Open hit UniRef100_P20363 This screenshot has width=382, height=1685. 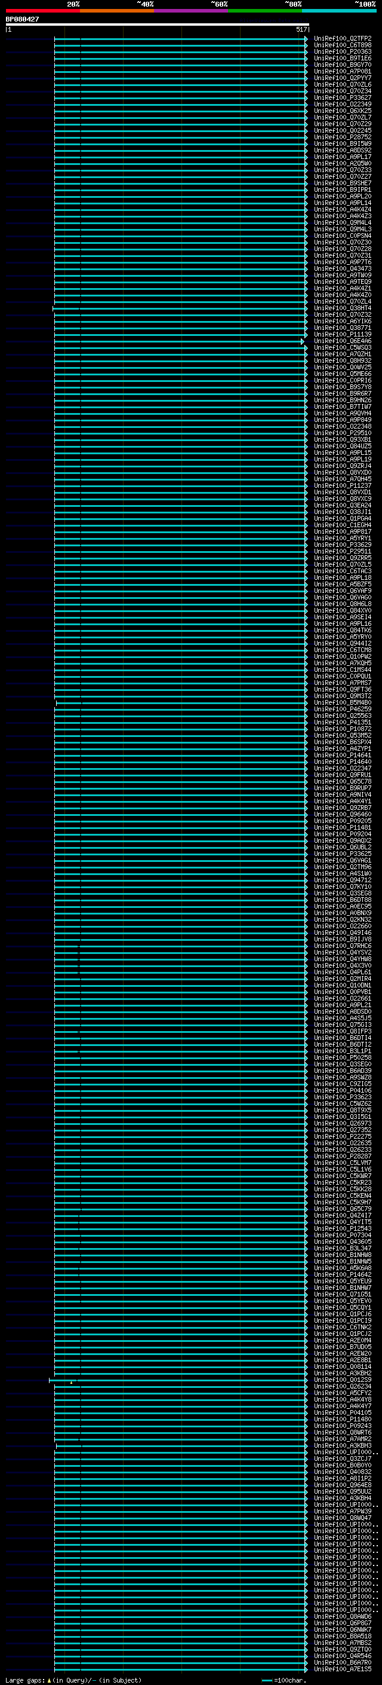[x=342, y=51]
